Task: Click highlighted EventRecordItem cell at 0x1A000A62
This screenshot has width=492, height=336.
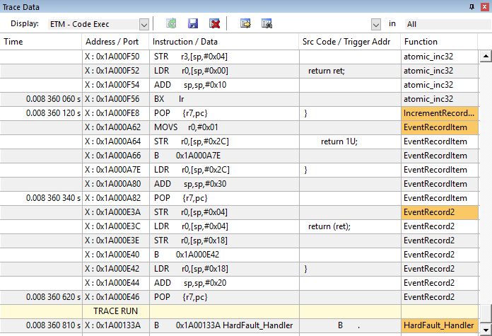Action: (439, 127)
